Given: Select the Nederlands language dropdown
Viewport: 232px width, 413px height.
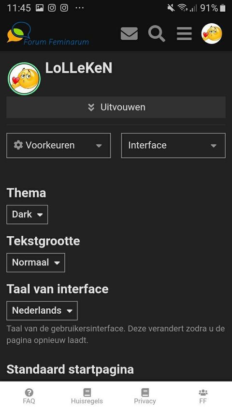Looking at the screenshot, I should 42,310.
